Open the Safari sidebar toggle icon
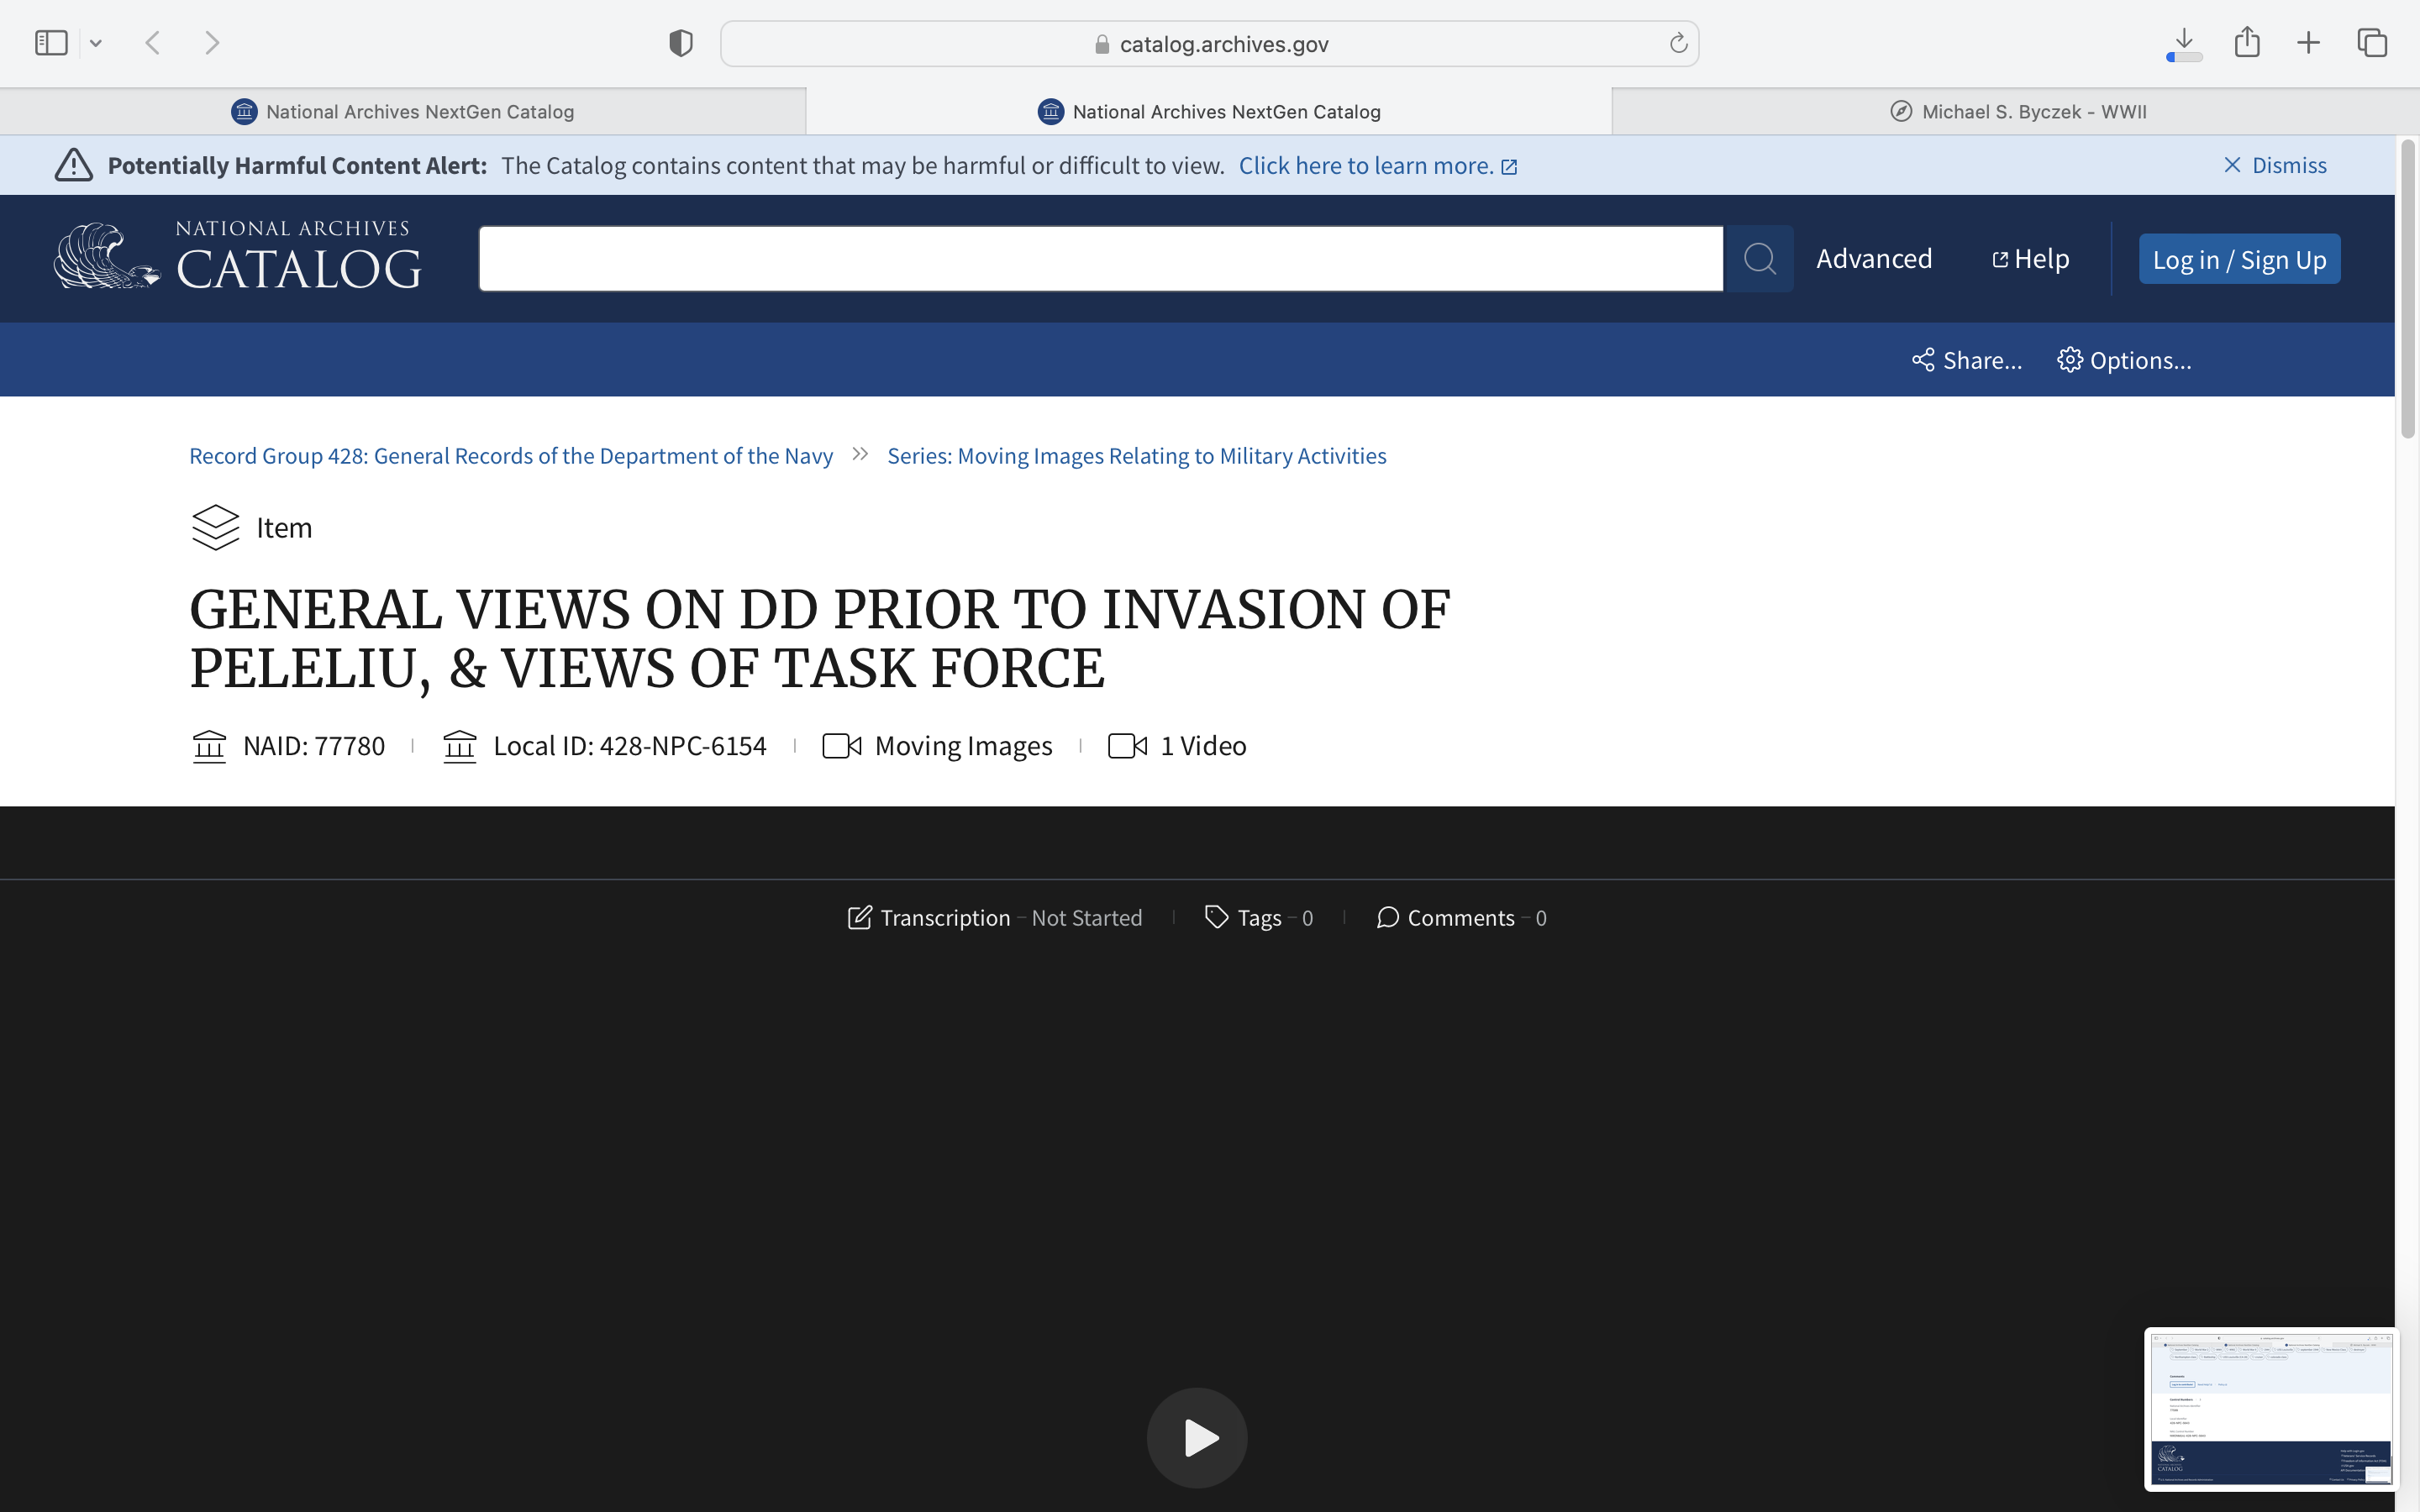The width and height of the screenshot is (2420, 1512). pyautogui.click(x=51, y=43)
